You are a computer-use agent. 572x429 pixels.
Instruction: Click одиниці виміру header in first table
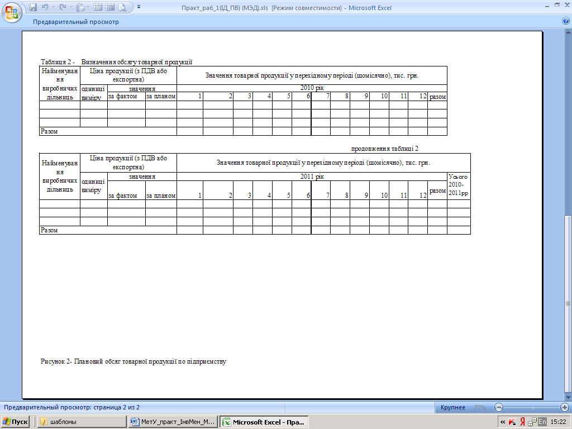point(93,93)
